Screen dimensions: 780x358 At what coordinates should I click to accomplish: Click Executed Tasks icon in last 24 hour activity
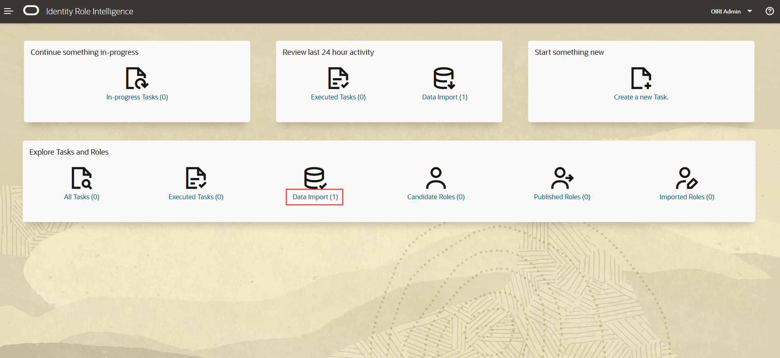[338, 78]
